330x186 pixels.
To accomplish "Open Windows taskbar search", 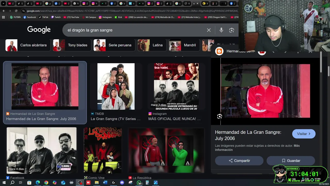I will point(12,183).
